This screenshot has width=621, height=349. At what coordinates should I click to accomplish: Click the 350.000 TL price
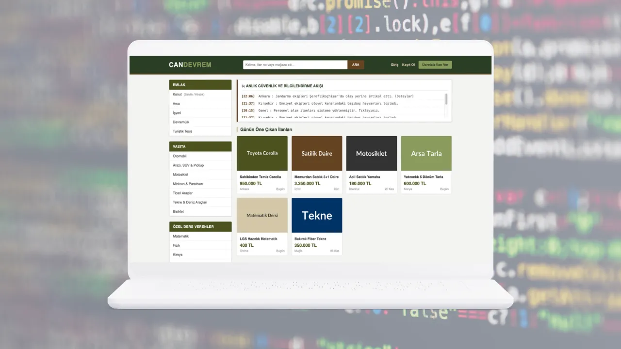(306, 246)
